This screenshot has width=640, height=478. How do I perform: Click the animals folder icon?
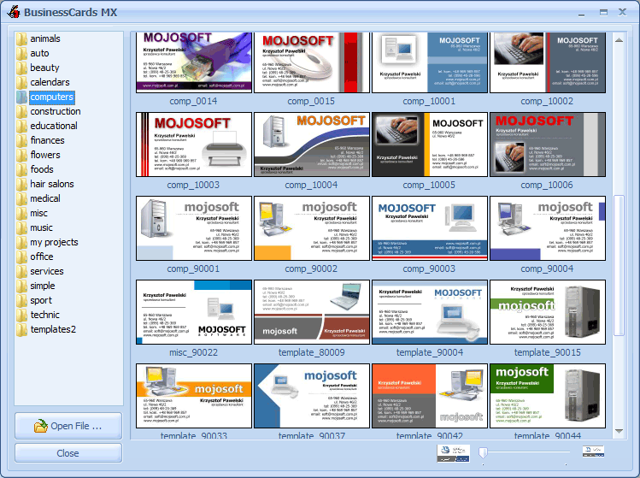21,38
